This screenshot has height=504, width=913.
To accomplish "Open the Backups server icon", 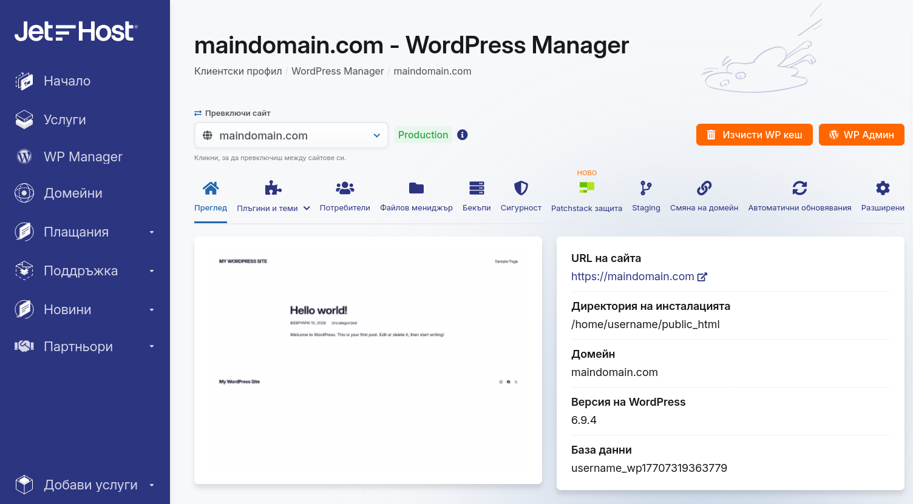I will pyautogui.click(x=477, y=189).
